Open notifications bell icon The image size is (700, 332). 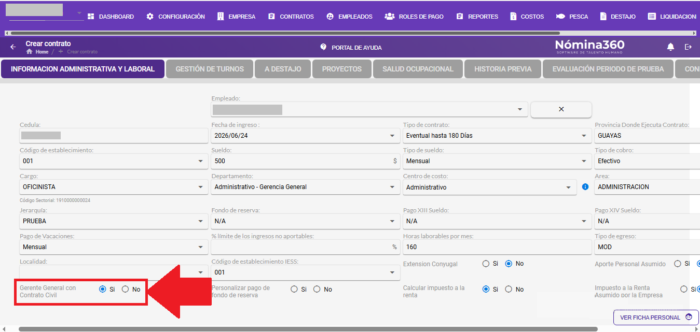[x=670, y=47]
